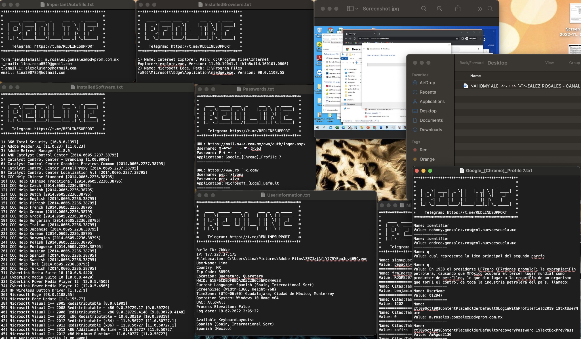Toggle the sidebar button in Preview toolbar
The width and height of the screenshot is (581, 339).
(350, 9)
